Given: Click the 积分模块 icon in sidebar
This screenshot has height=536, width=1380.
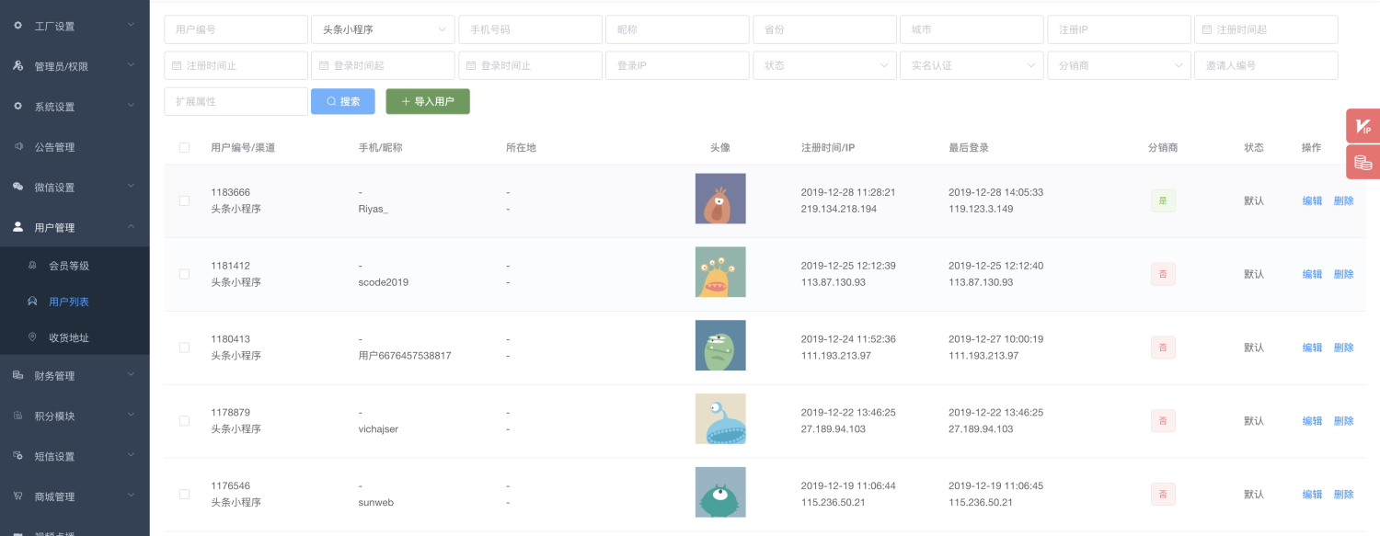Looking at the screenshot, I should pyautogui.click(x=17, y=416).
